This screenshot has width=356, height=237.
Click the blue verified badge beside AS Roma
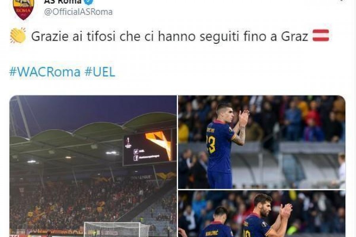tap(88, 2)
